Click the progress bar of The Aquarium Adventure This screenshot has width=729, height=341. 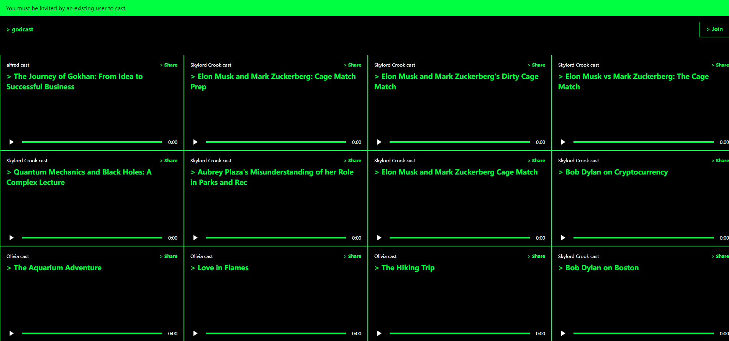coord(92,333)
